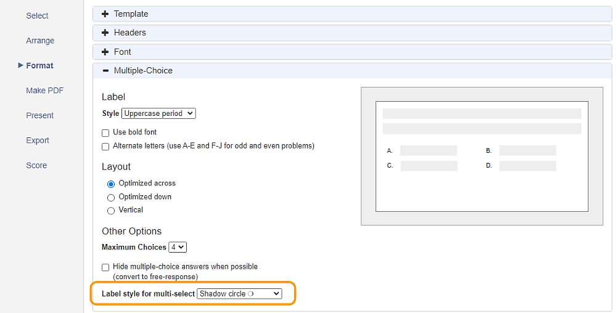The image size is (616, 313).
Task: Open Label style for multi-select dropdown
Action: tap(239, 294)
